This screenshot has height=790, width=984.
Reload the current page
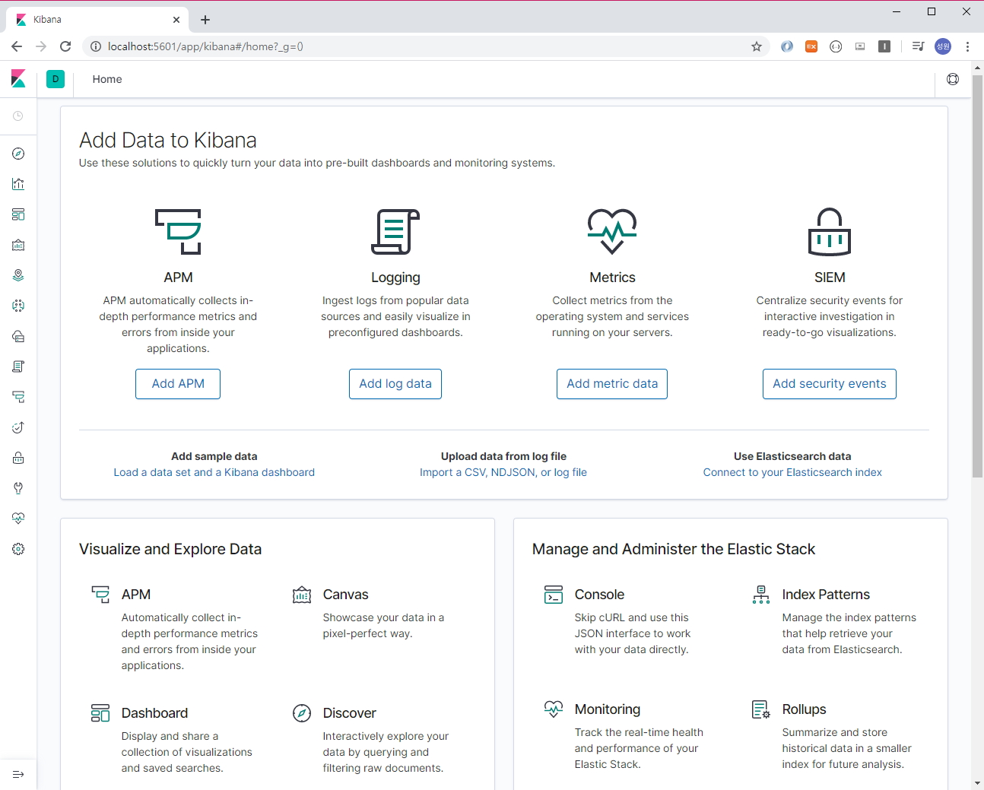point(65,46)
